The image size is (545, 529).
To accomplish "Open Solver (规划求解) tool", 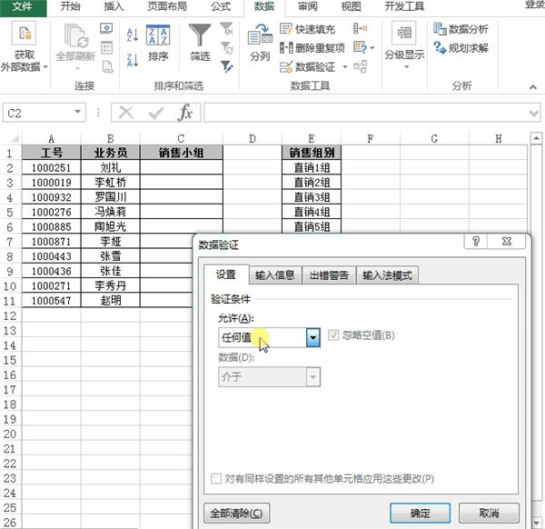I will tap(461, 47).
